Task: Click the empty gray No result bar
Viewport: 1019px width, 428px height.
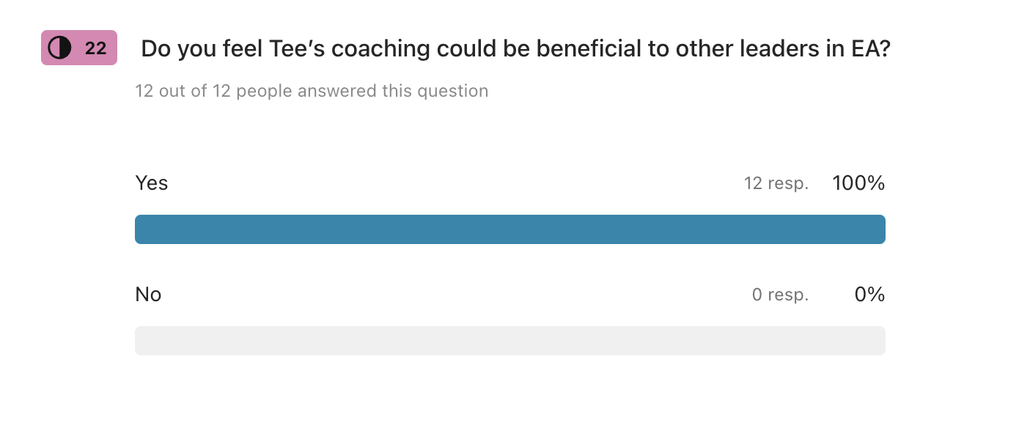Action: pyautogui.click(x=510, y=341)
